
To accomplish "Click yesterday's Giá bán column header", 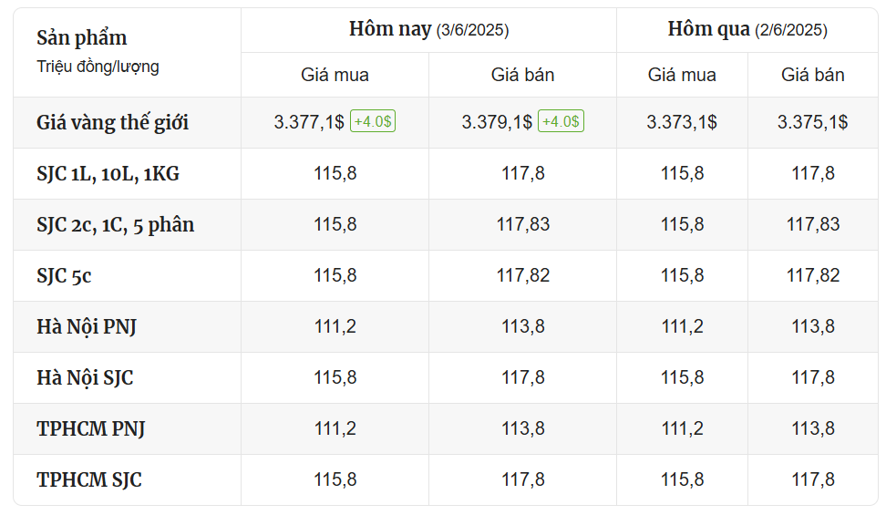I will pyautogui.click(x=812, y=75).
